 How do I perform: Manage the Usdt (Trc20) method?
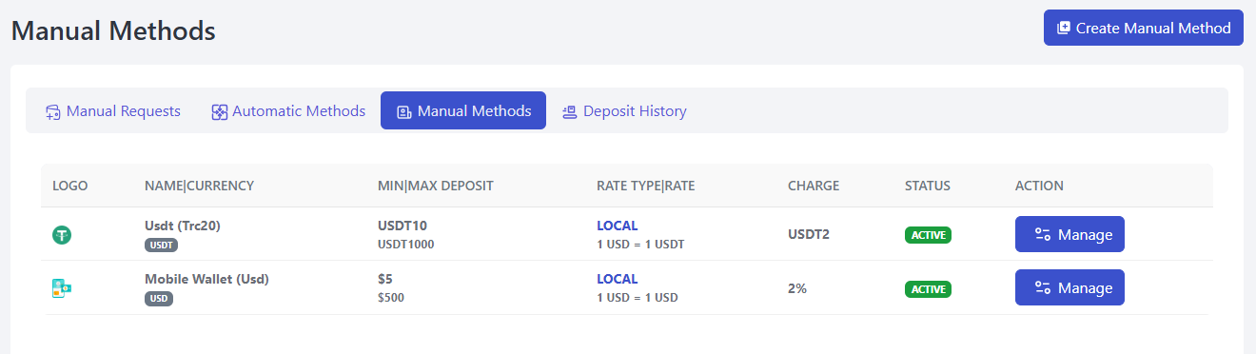[1070, 234]
